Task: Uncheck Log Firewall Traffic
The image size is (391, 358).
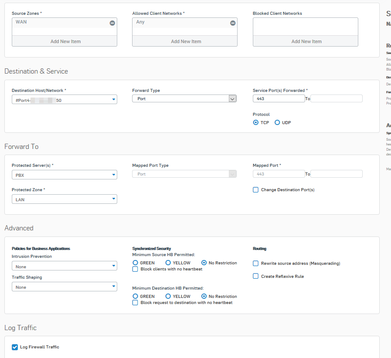Action: 15,347
